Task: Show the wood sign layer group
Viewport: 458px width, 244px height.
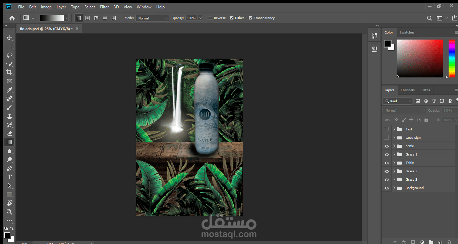Action: (387, 137)
